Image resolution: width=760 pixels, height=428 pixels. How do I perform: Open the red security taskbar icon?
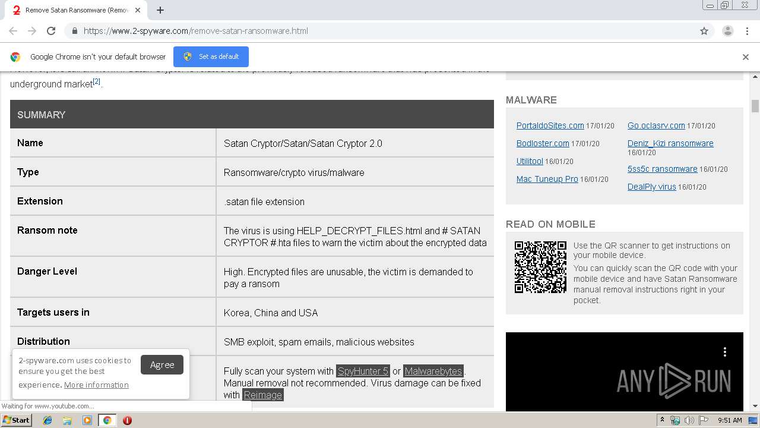coord(127,420)
